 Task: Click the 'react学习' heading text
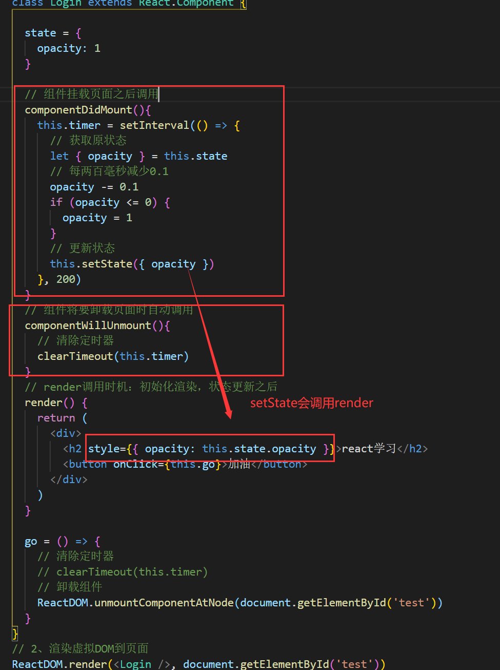click(x=369, y=449)
